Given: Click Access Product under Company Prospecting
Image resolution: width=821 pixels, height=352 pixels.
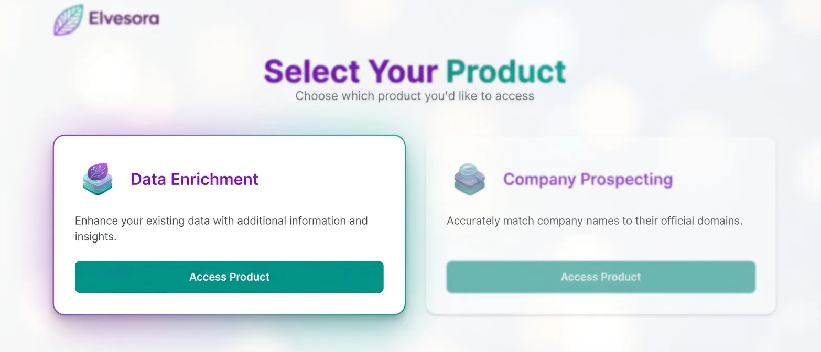Looking at the screenshot, I should click(600, 277).
